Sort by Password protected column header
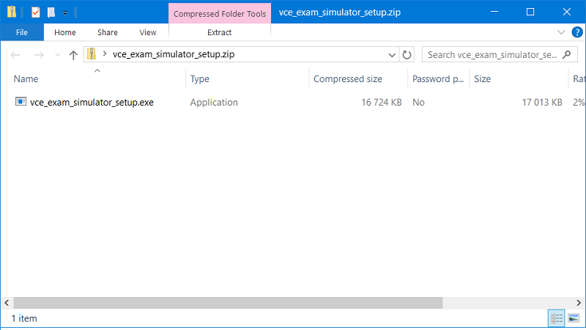The image size is (586, 330). click(x=438, y=79)
